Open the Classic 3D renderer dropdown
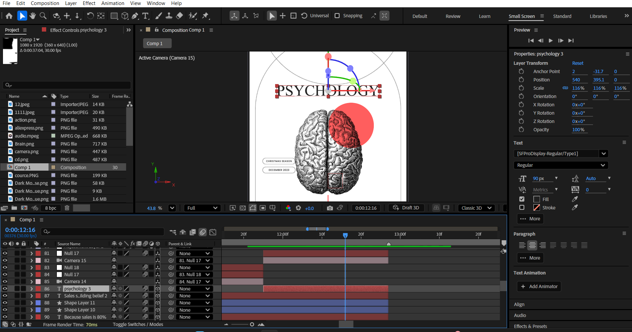632x332 pixels. pos(476,208)
